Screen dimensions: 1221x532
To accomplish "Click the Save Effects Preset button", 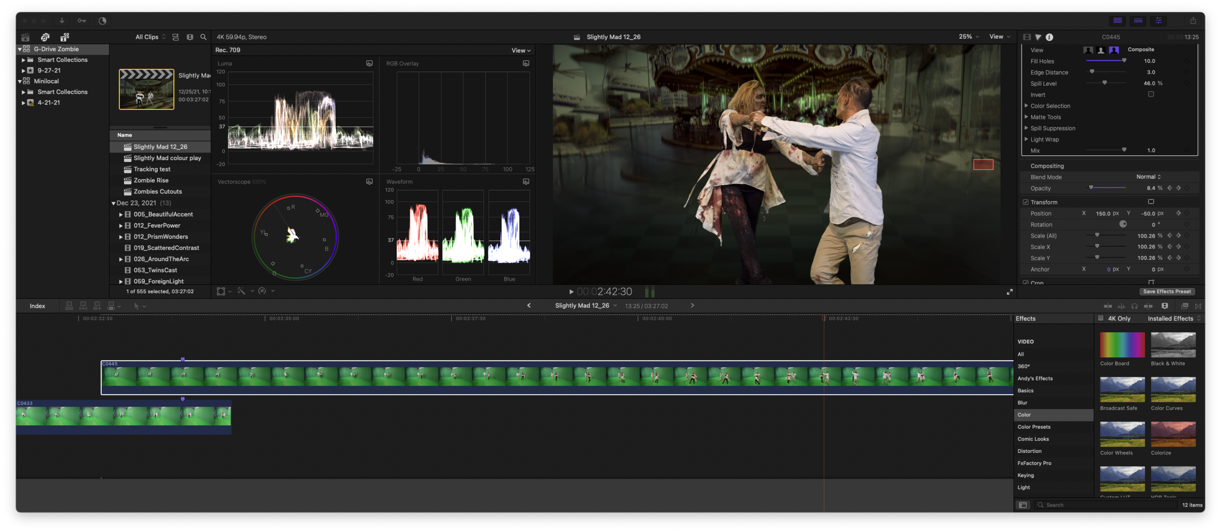I will click(x=1167, y=292).
